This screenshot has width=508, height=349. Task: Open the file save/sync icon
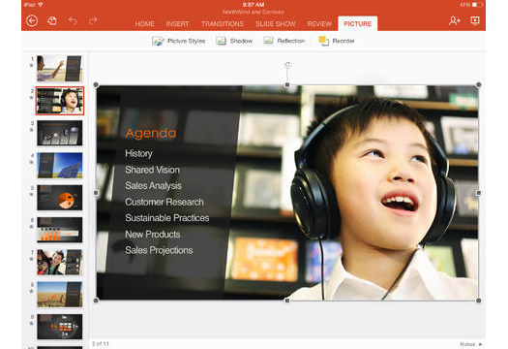pos(52,21)
